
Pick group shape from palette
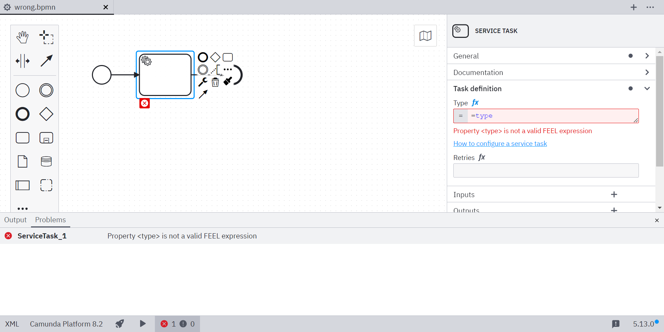click(x=46, y=185)
